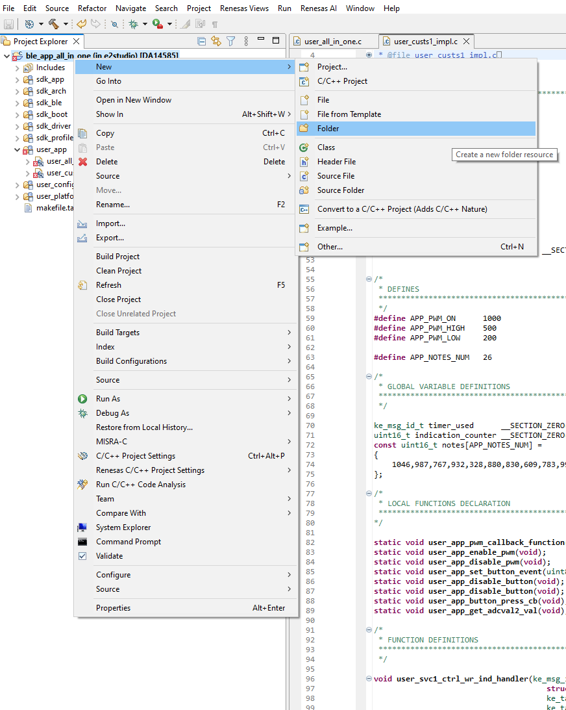566x710 pixels.
Task: Toggle the Validate checkbox
Action: [82, 556]
